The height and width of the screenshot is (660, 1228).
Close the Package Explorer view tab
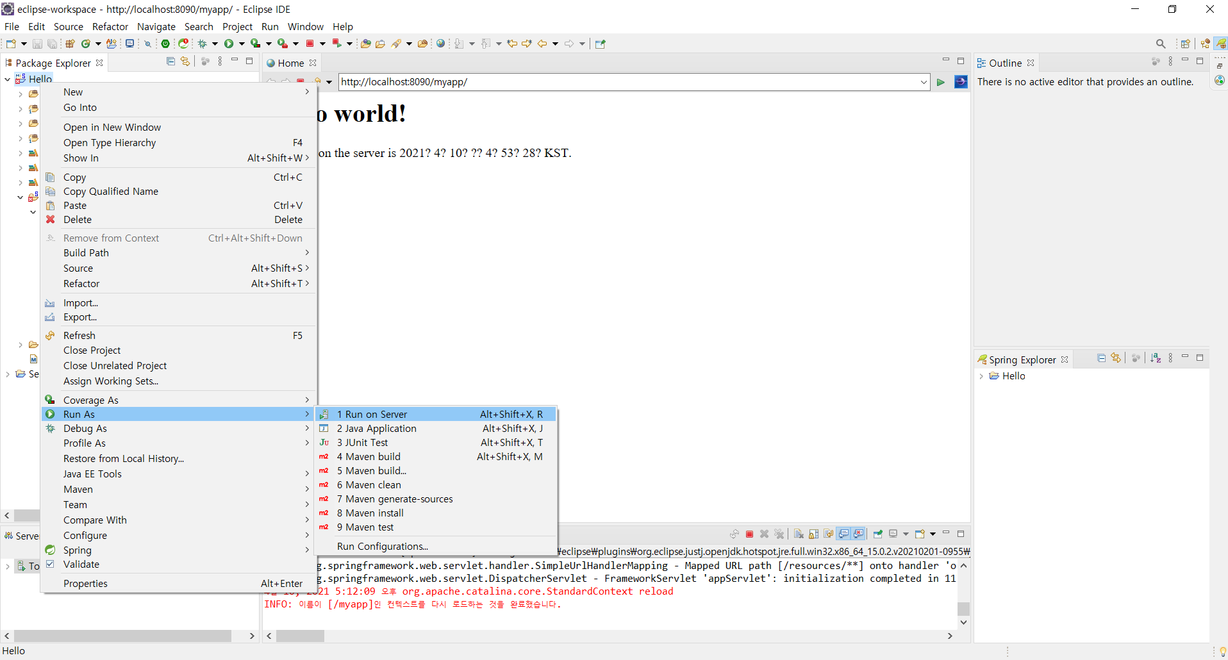tap(99, 63)
